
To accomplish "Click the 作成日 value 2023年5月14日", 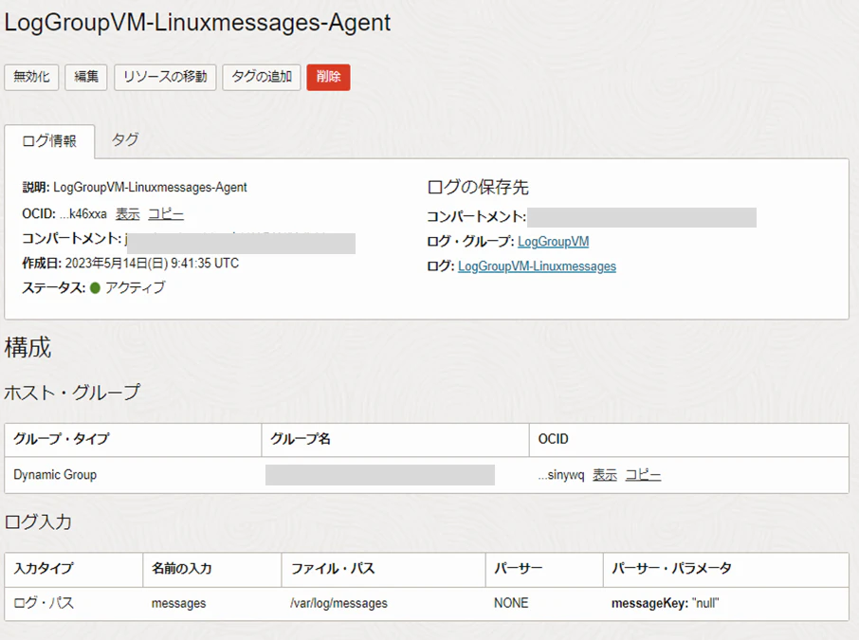I will 152,264.
